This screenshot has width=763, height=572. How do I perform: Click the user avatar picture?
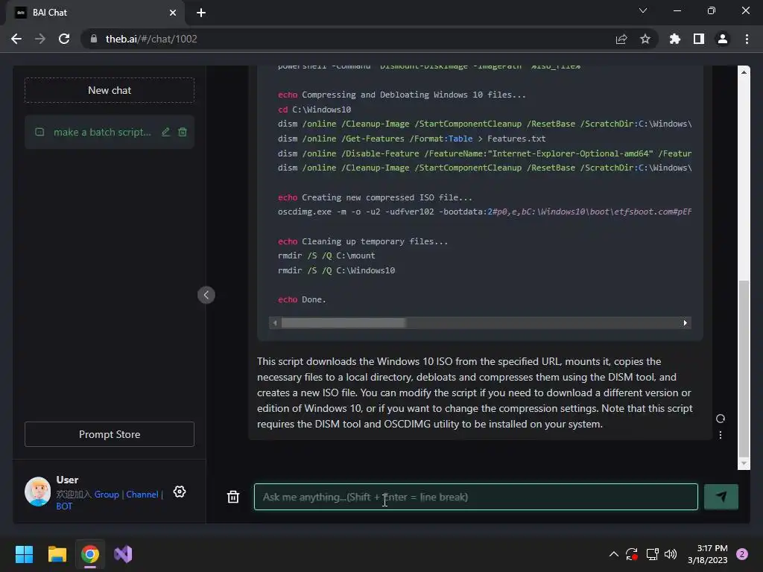click(37, 492)
